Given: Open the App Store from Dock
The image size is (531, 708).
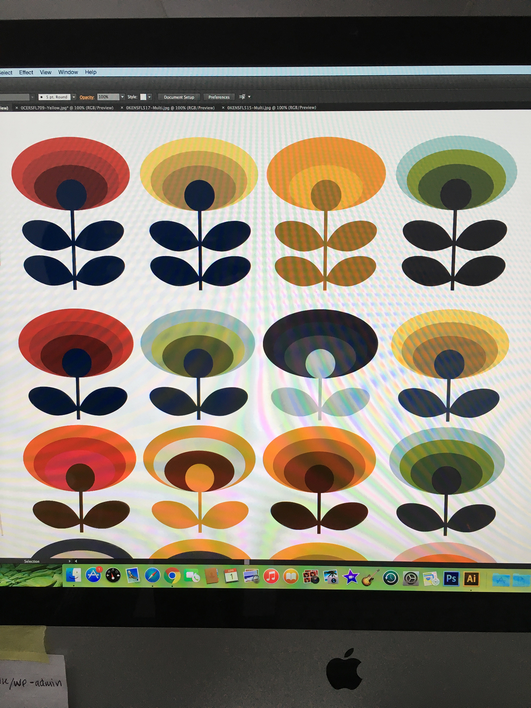Looking at the screenshot, I should [x=93, y=575].
